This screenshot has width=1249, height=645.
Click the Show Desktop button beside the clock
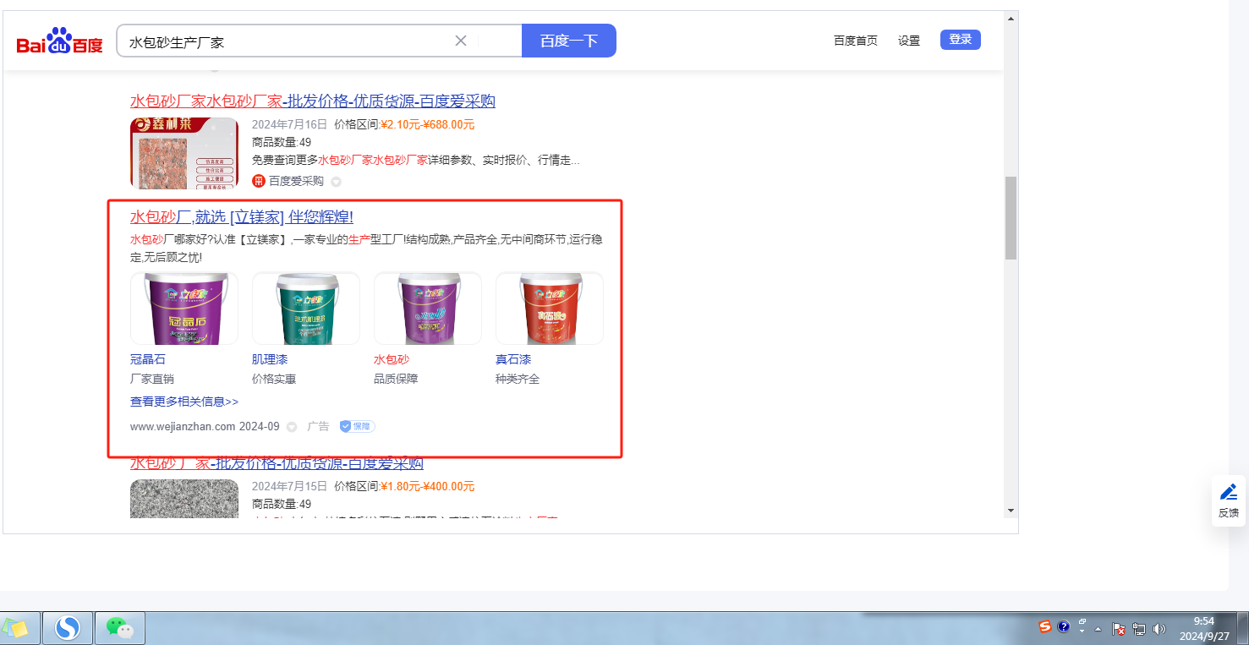(1242, 628)
